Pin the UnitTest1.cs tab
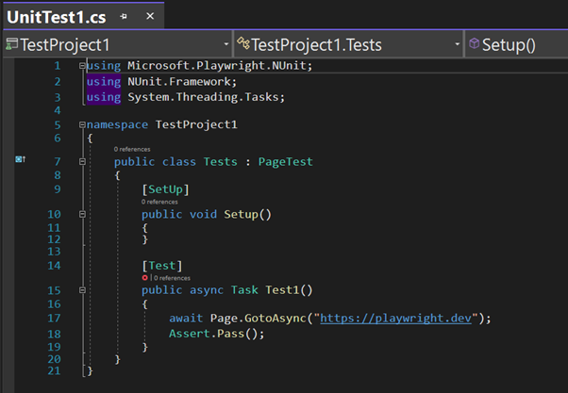 click(x=125, y=16)
